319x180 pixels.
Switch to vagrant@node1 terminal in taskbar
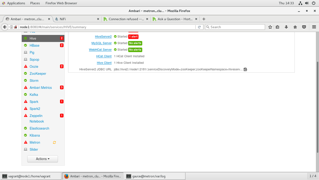coord(31,176)
